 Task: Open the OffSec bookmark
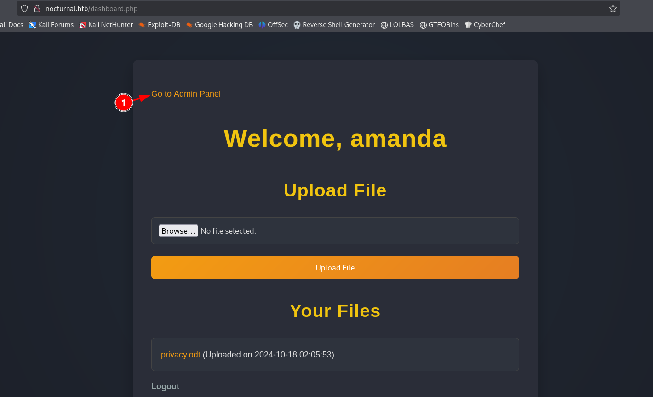[273, 25]
